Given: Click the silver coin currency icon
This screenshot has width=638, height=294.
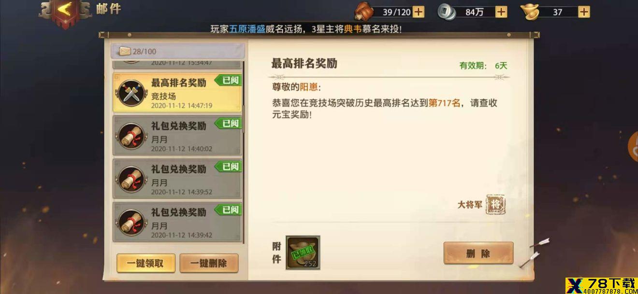Looking at the screenshot, I should 447,12.
